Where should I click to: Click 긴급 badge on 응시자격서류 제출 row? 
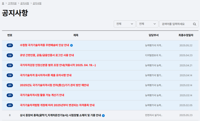(10, 75)
